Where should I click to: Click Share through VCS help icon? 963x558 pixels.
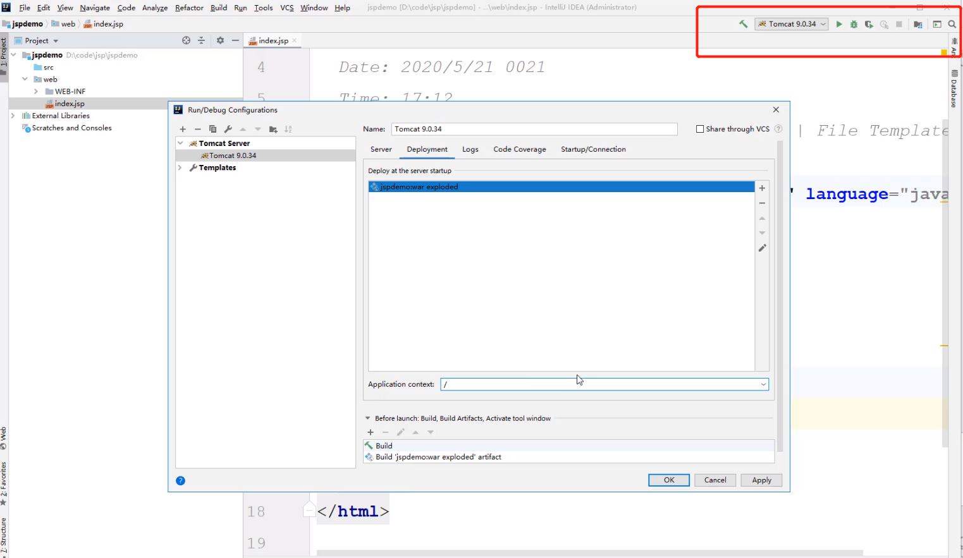point(778,129)
